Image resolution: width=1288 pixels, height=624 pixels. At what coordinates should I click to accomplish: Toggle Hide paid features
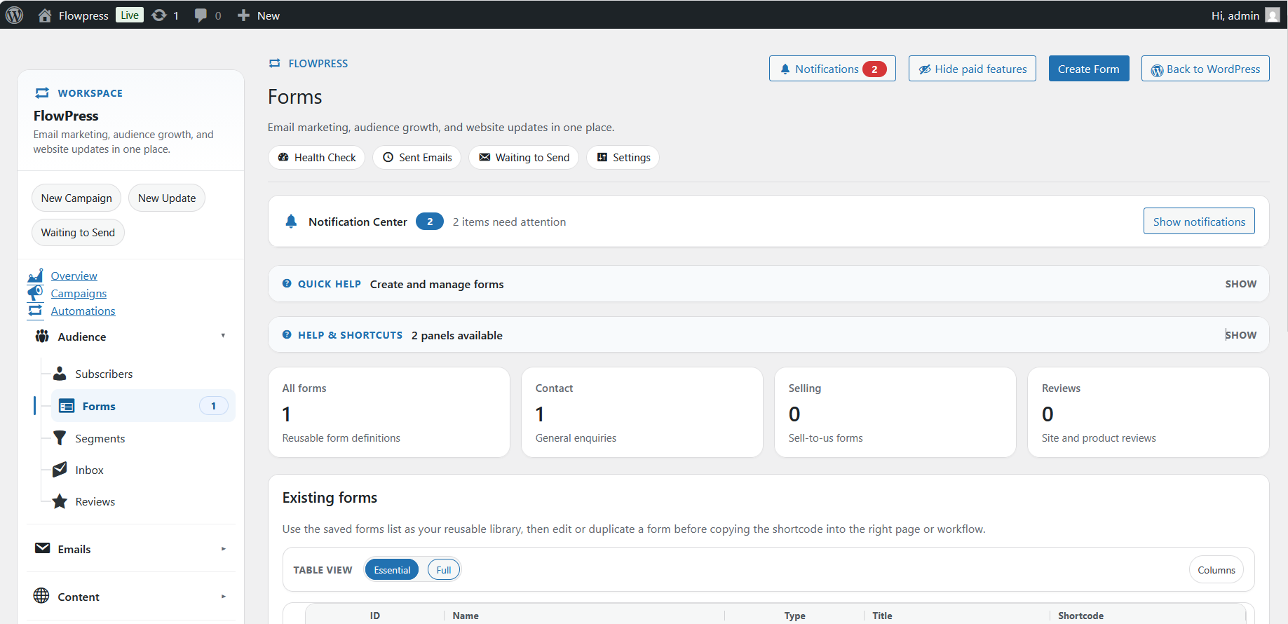pyautogui.click(x=972, y=69)
